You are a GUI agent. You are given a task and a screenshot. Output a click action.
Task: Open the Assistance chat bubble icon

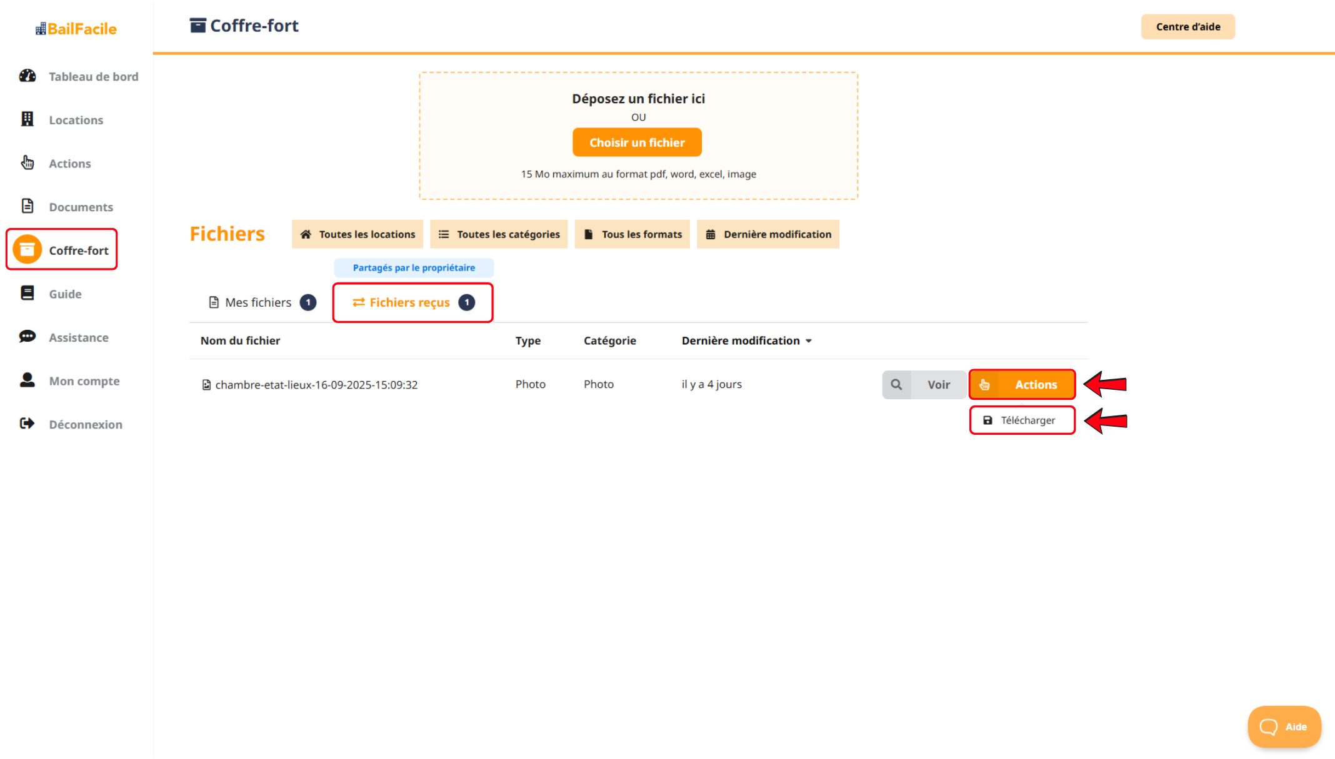(x=27, y=337)
